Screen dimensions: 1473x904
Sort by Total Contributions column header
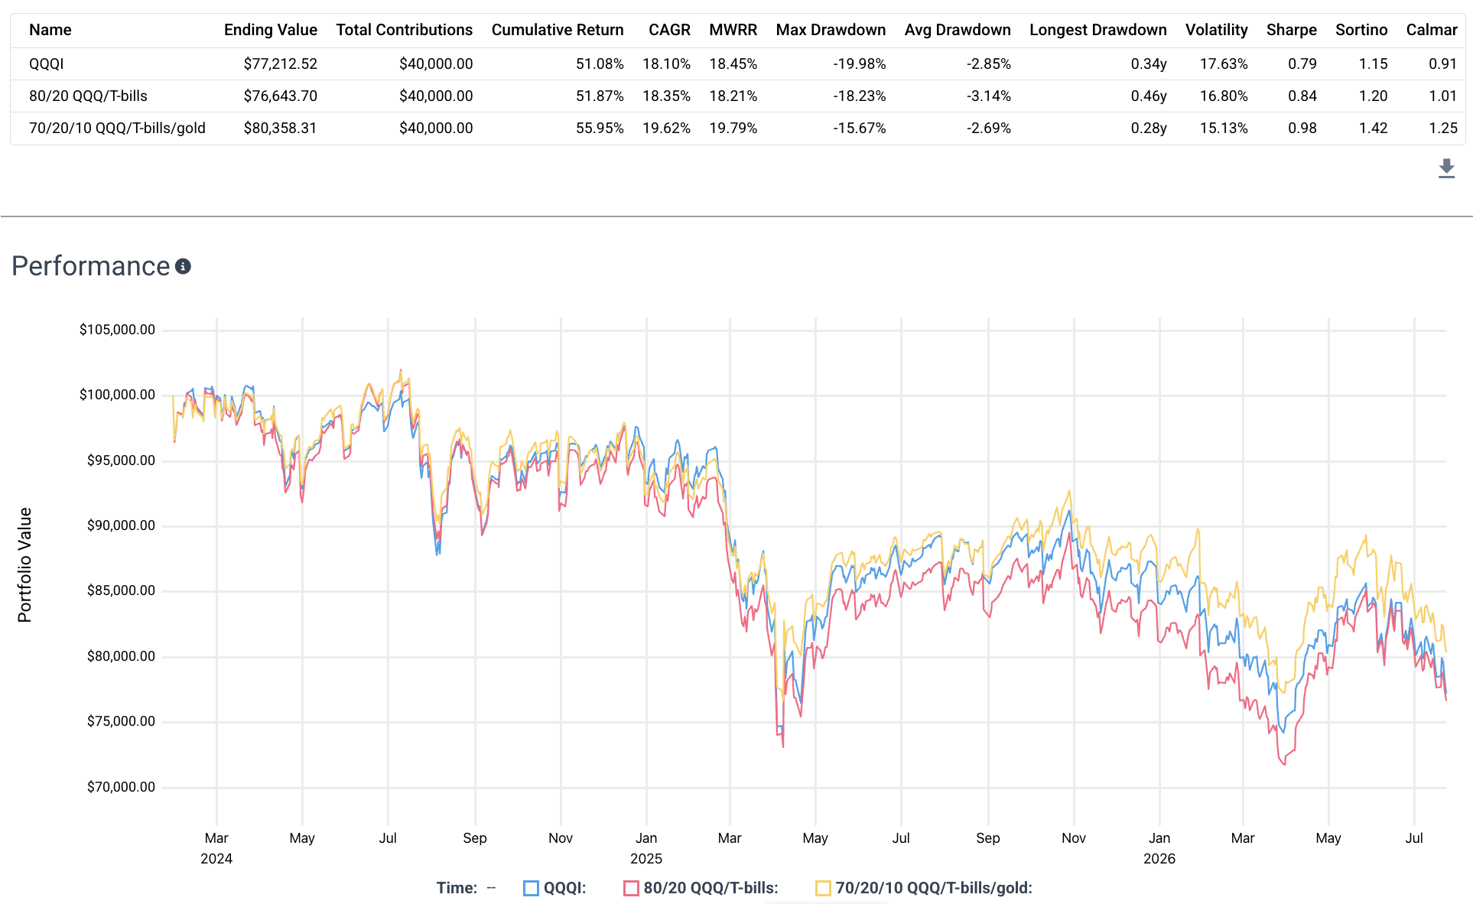coord(405,30)
